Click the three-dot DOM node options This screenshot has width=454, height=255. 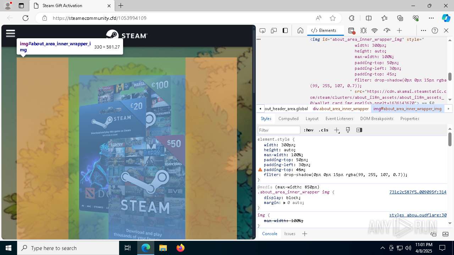click(x=259, y=39)
